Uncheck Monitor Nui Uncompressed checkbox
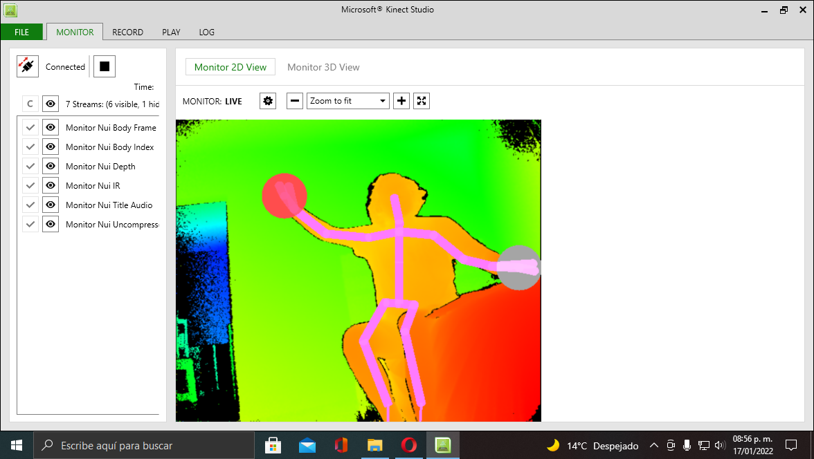This screenshot has width=814, height=459. (30, 224)
